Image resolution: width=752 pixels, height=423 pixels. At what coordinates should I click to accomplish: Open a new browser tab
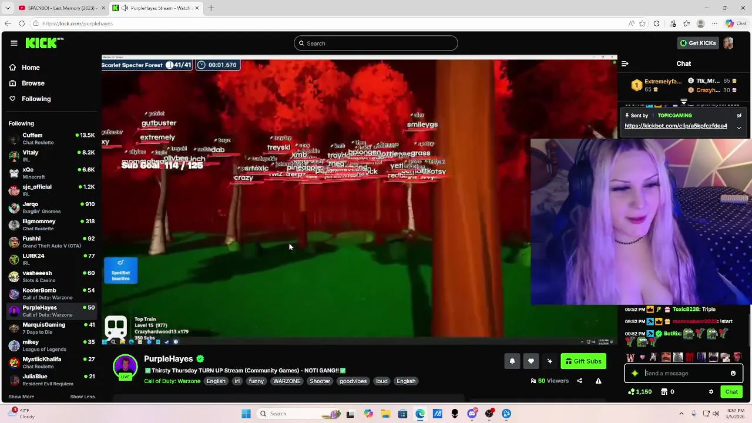coord(211,8)
